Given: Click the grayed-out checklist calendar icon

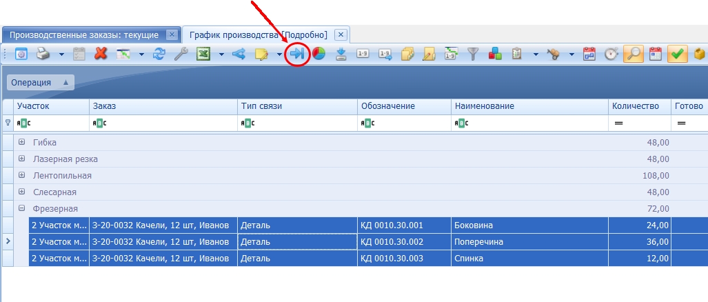Looking at the screenshot, I should 79,54.
